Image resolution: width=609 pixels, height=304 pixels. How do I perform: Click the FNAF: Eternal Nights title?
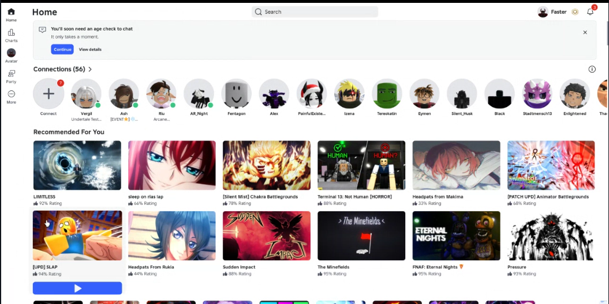[x=438, y=267]
